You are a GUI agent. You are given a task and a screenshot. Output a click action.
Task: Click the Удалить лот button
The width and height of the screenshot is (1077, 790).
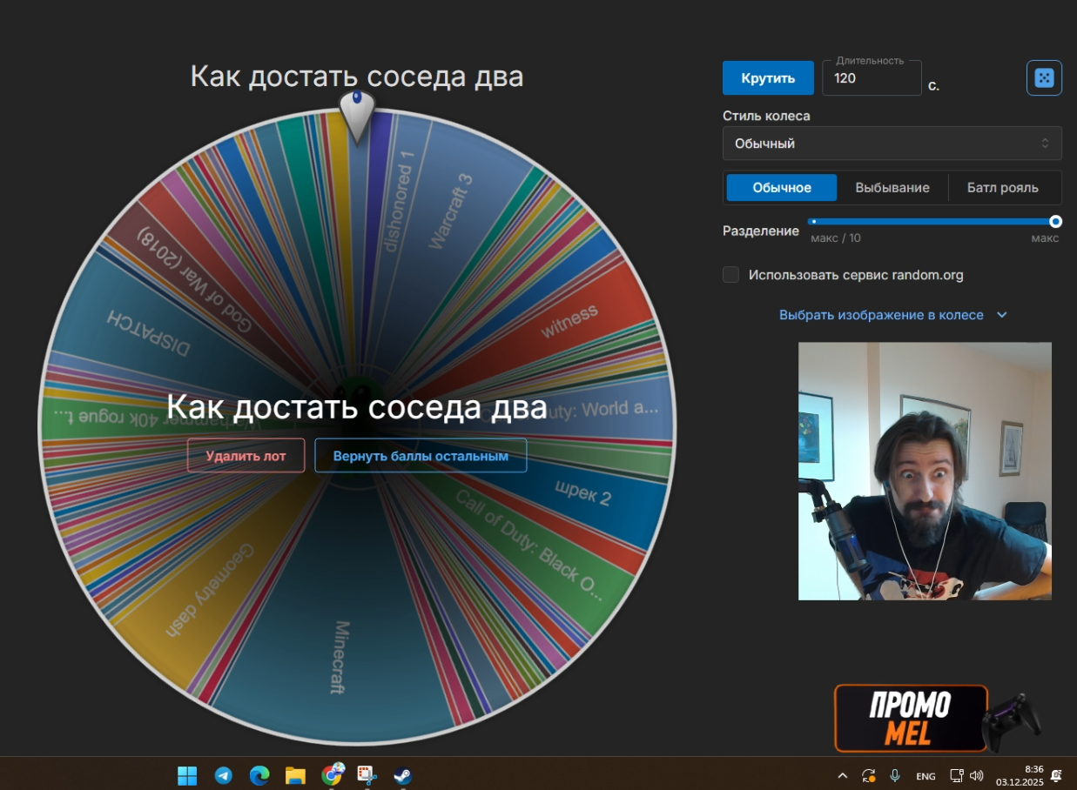246,456
